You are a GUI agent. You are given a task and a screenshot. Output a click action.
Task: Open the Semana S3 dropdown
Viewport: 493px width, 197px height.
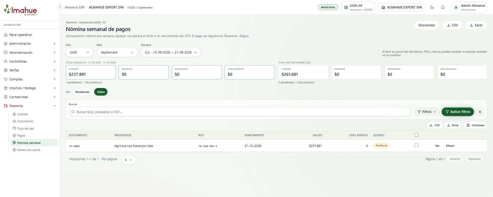[171, 52]
